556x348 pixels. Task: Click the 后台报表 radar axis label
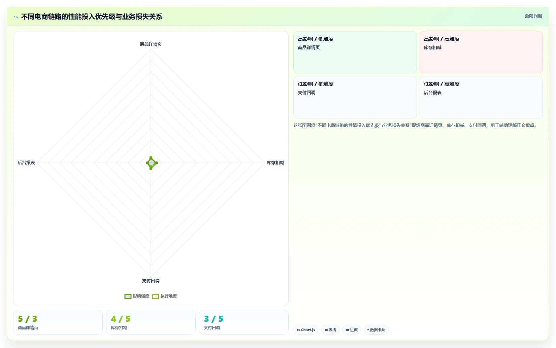26,163
